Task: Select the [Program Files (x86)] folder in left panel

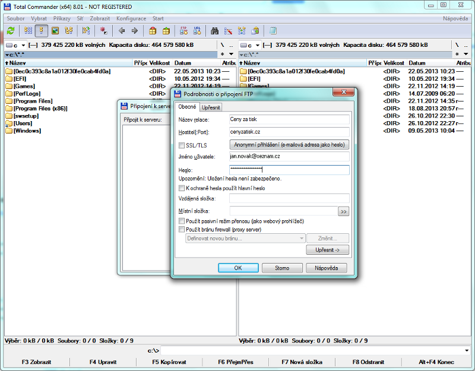Action: tap(40, 109)
